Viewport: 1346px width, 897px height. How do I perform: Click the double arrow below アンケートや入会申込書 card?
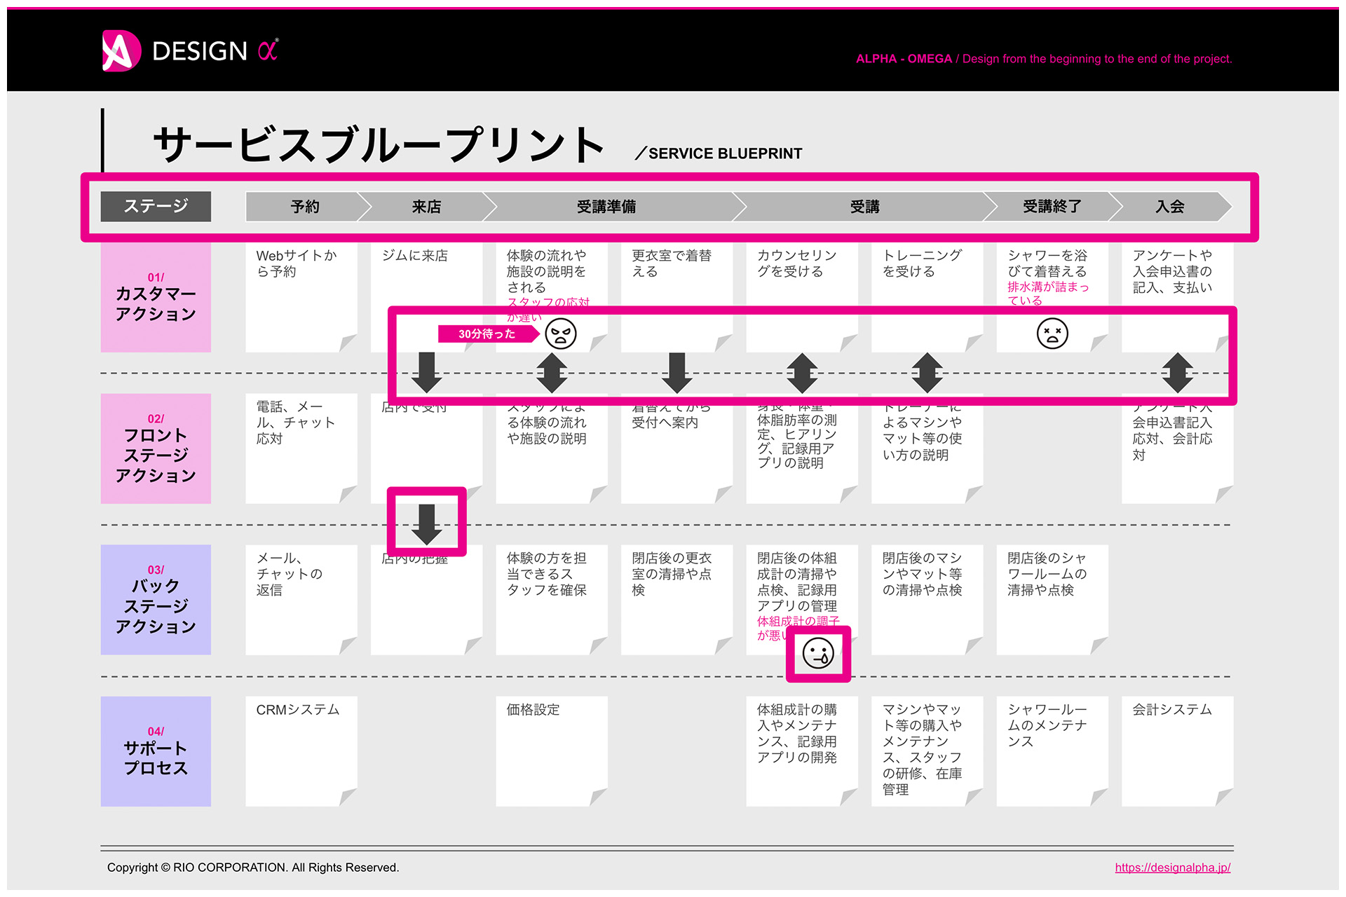click(1177, 372)
